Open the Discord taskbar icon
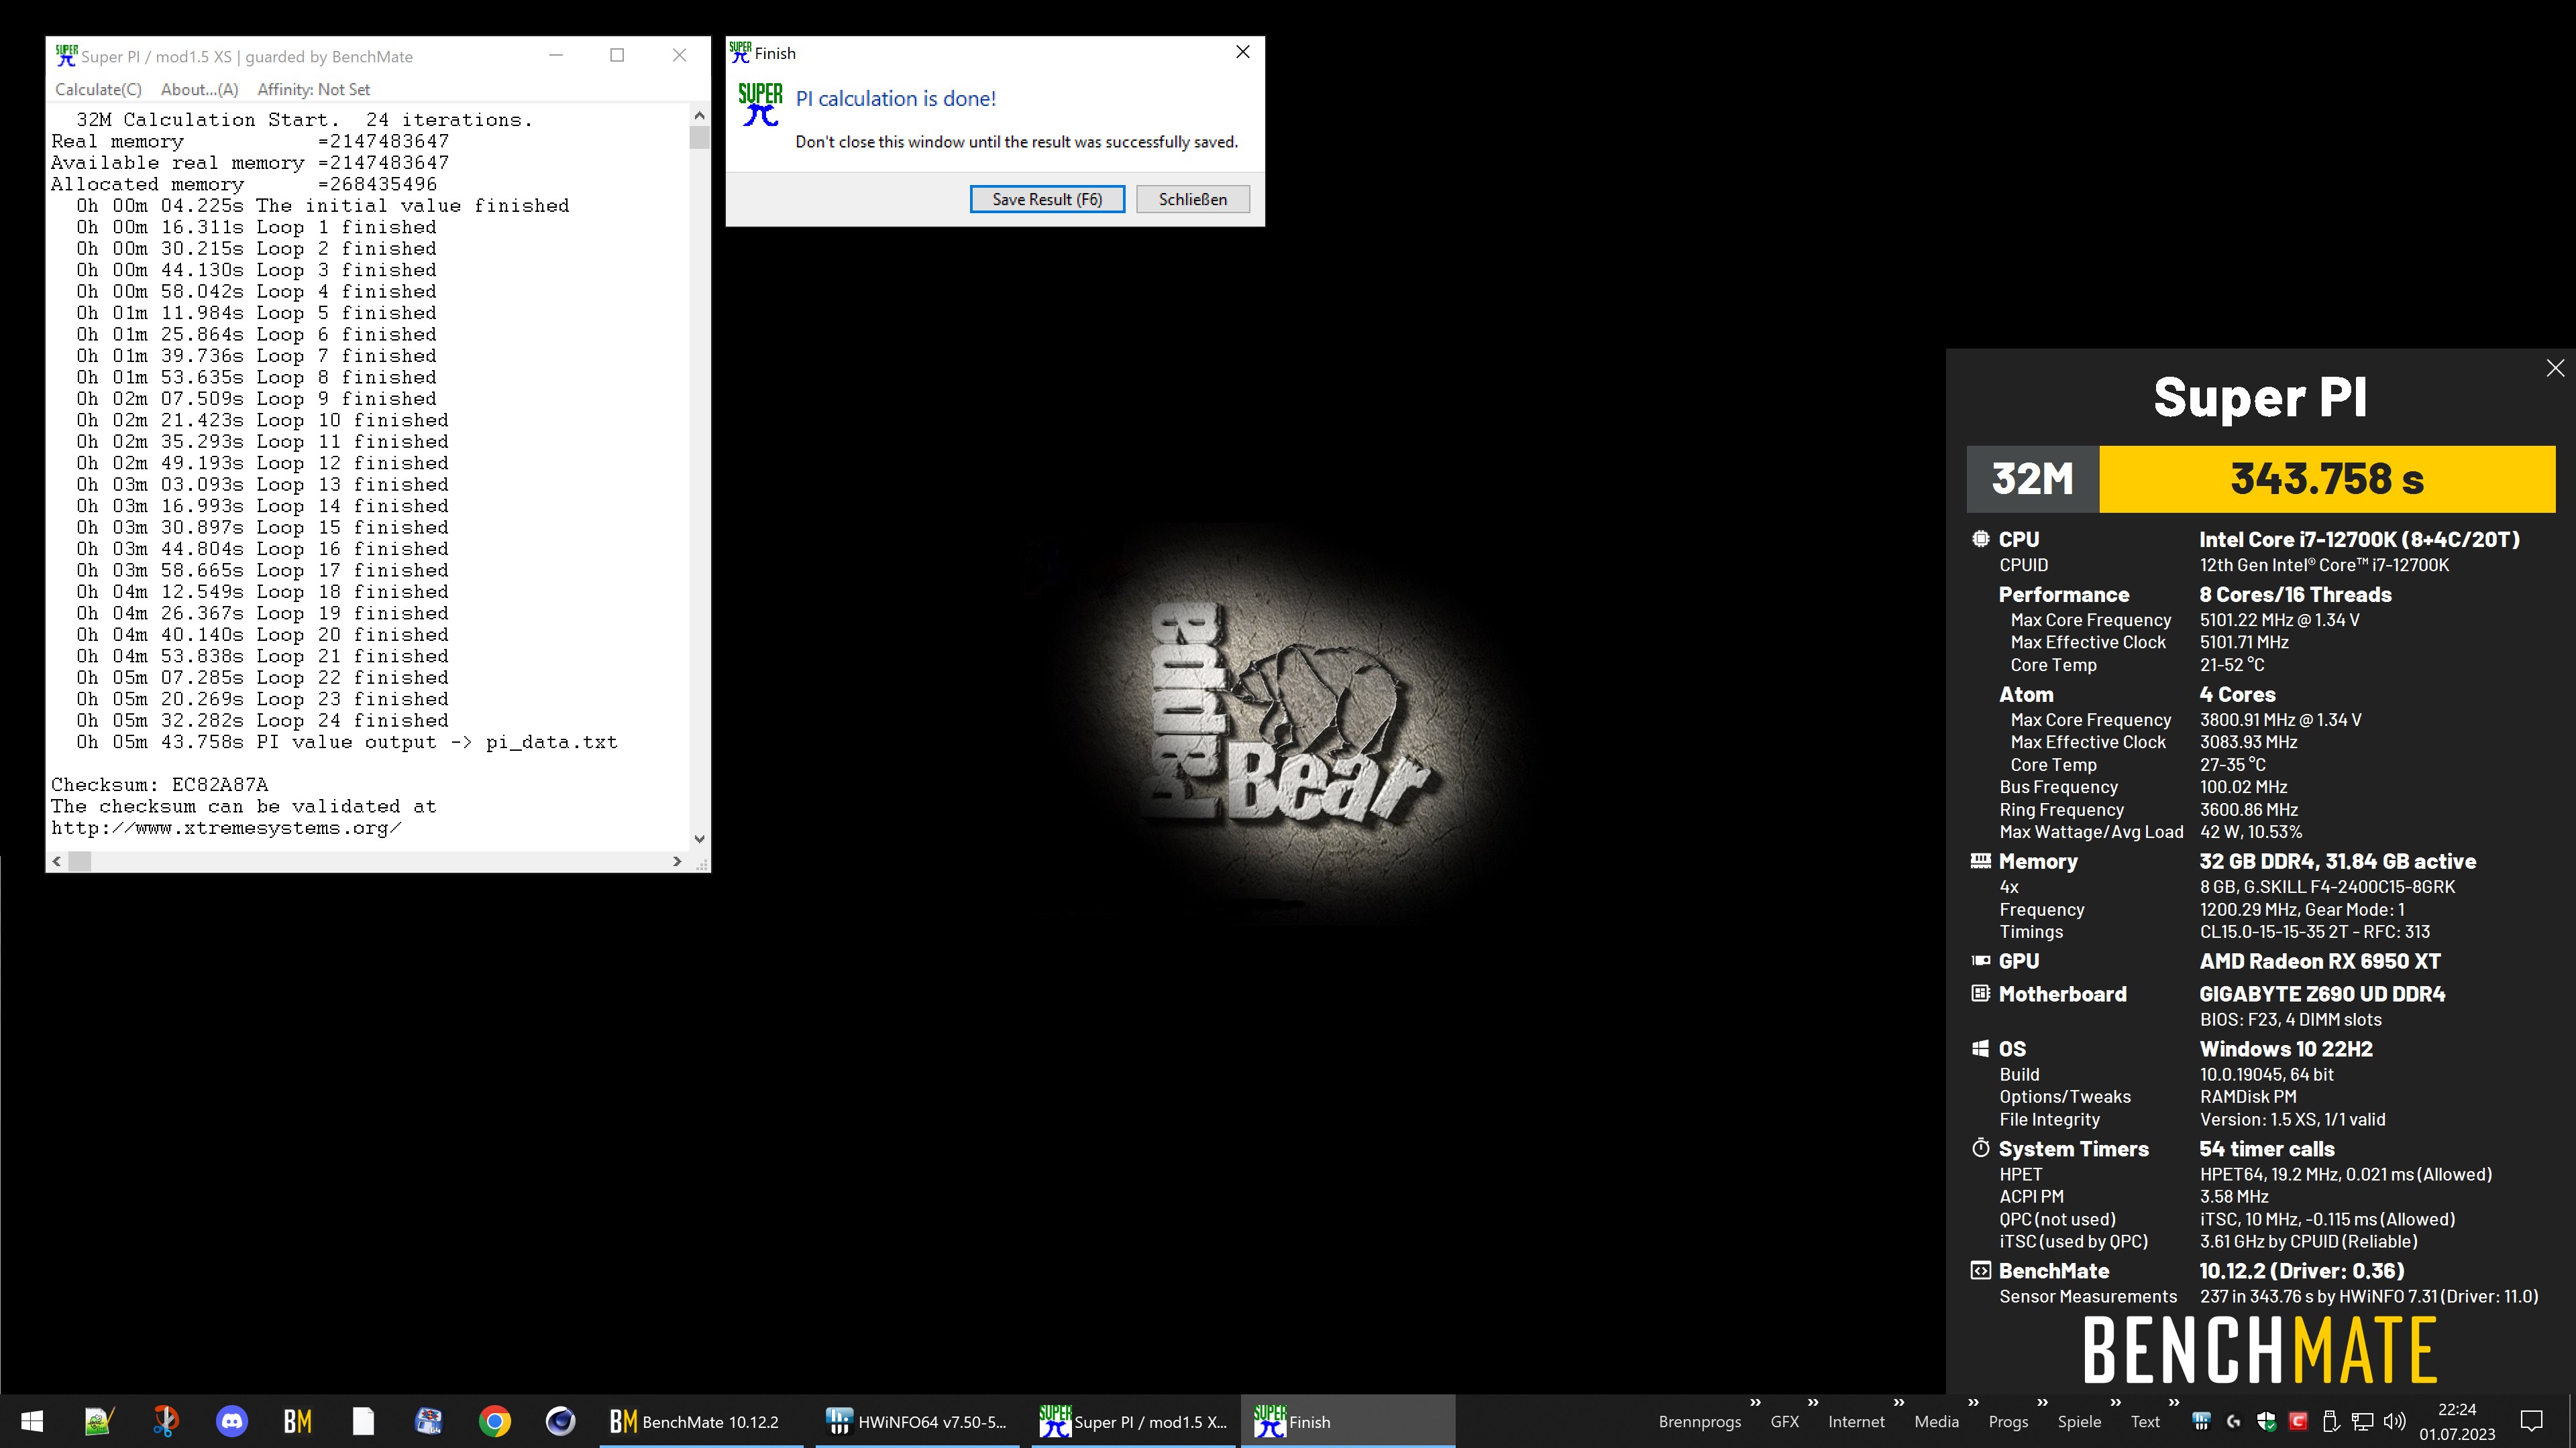The image size is (2576, 1448). pos(232,1421)
